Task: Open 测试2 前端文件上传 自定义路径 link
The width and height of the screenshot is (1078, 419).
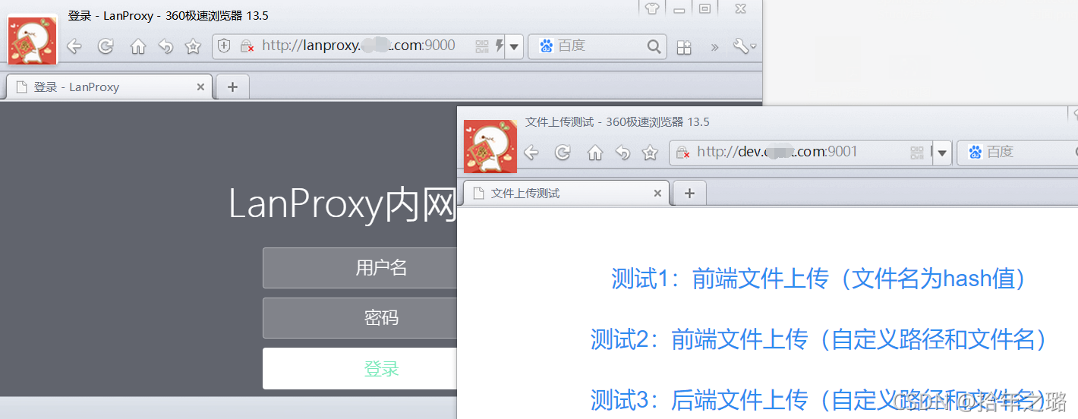Action: point(819,339)
